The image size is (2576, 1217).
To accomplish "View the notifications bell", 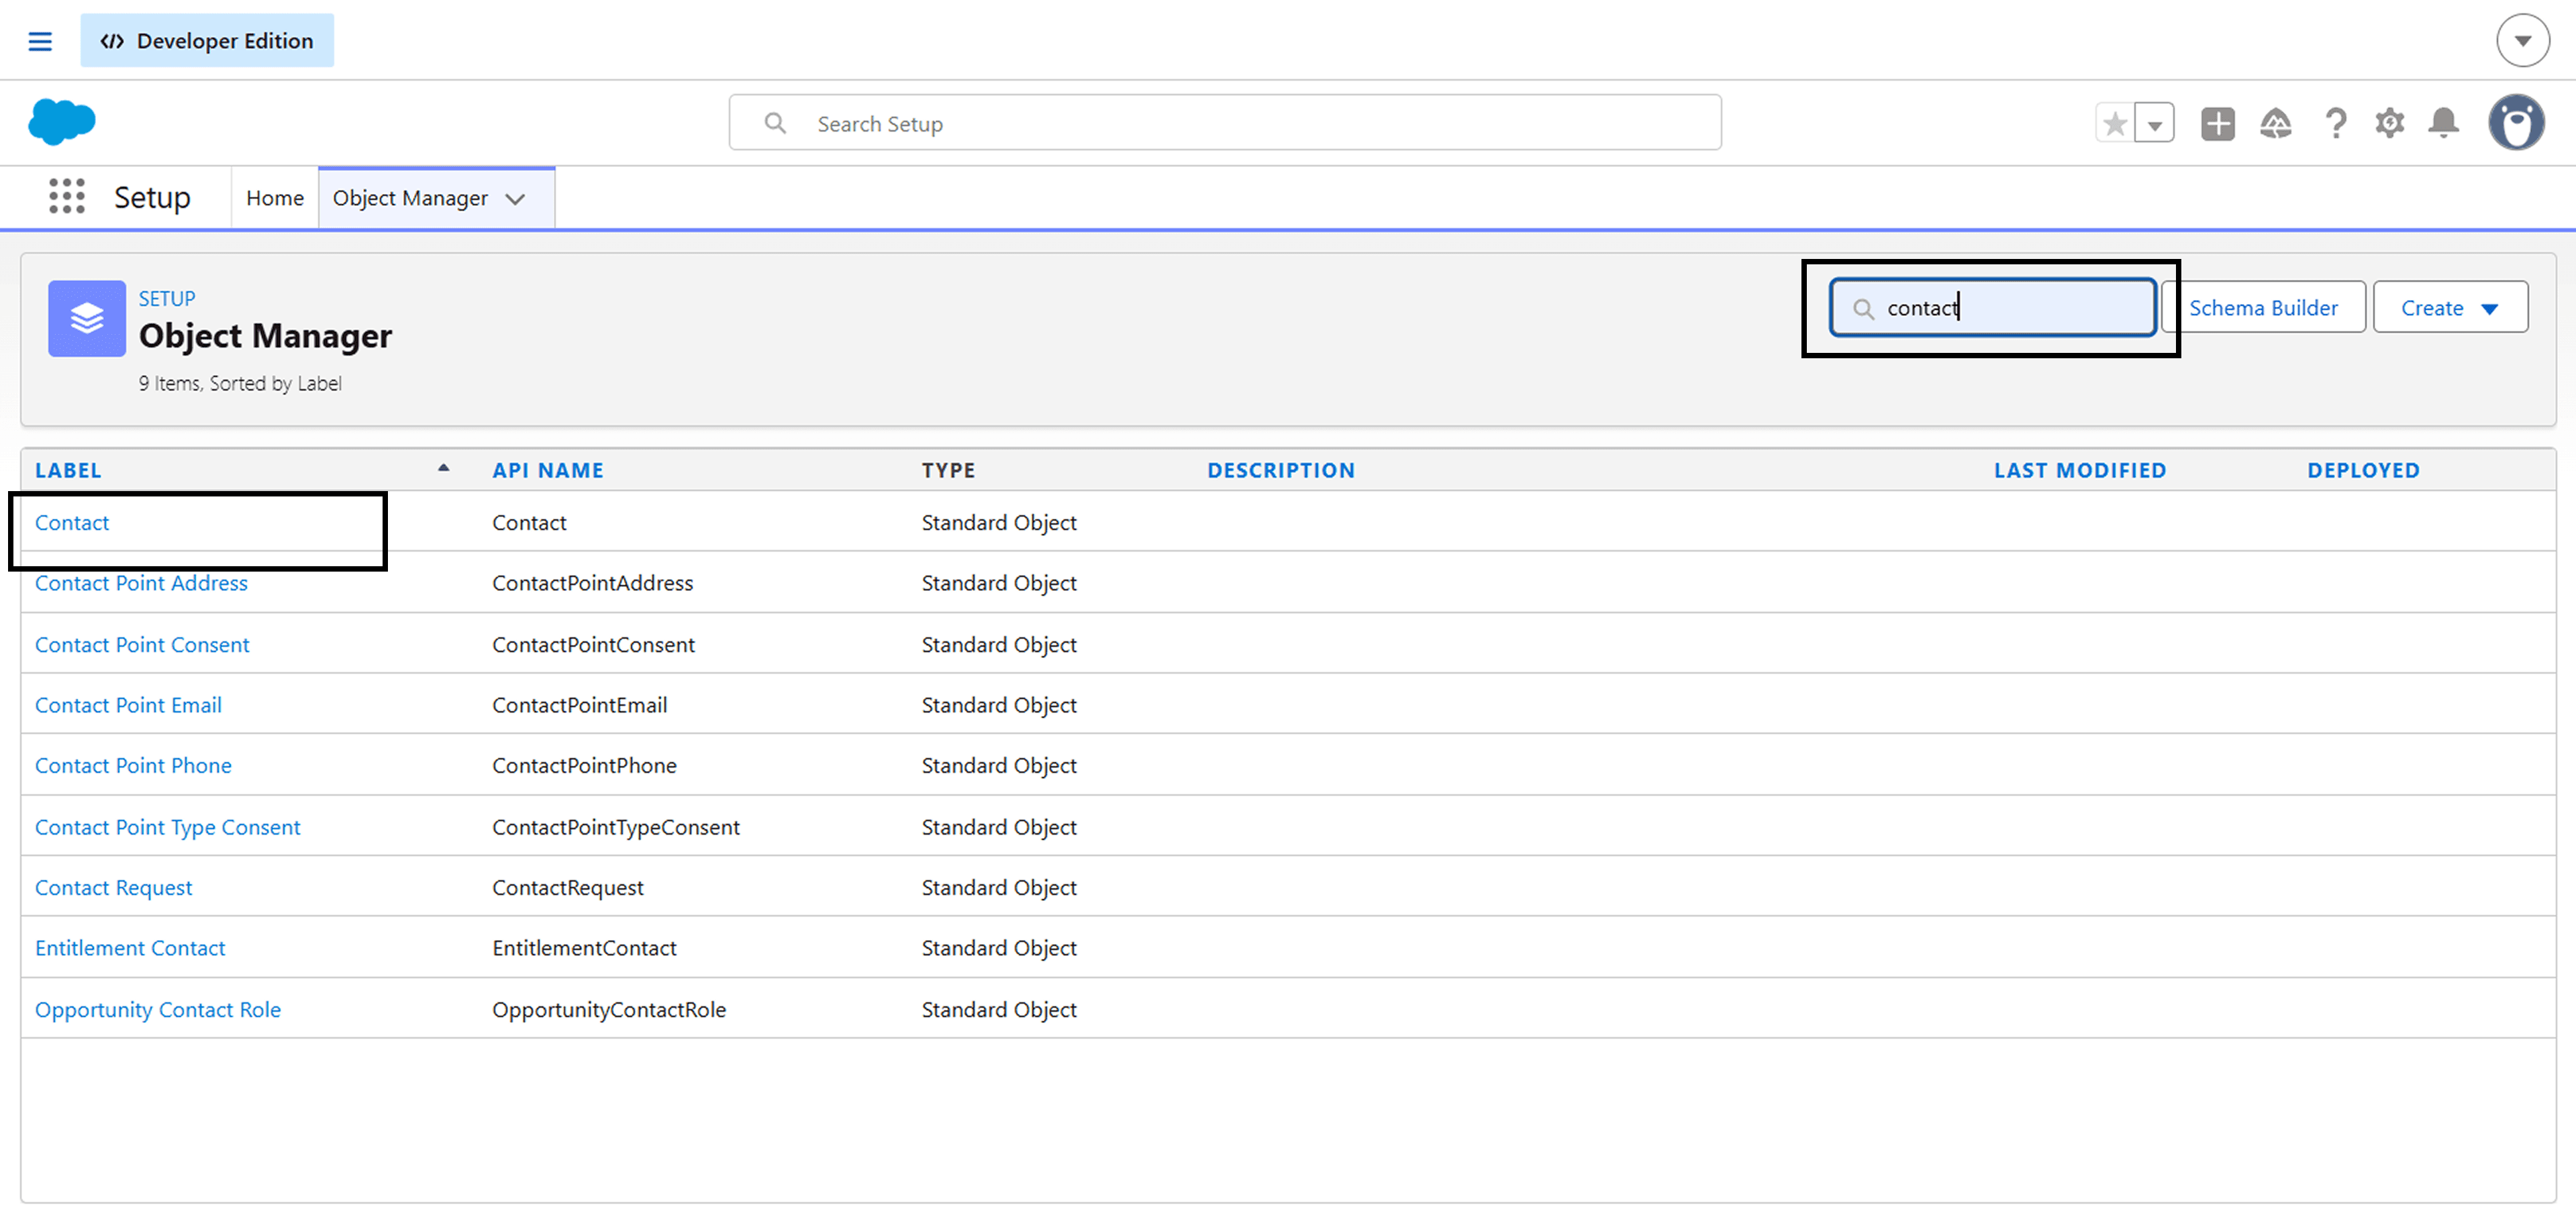I will click(2443, 124).
